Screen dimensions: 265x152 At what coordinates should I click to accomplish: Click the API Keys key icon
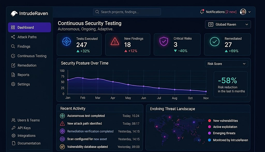point(13,128)
